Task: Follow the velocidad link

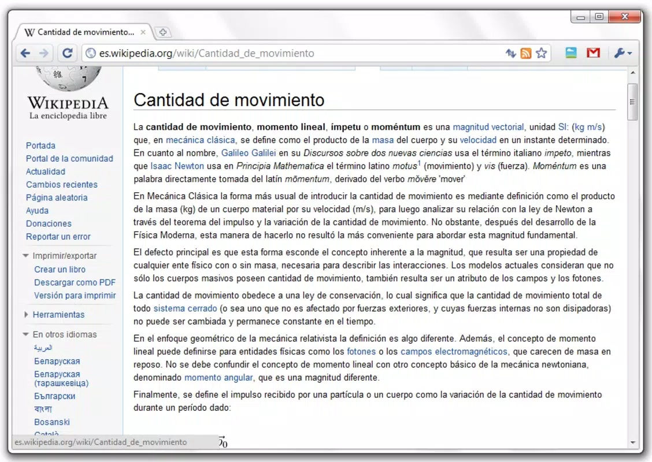Action: point(478,140)
